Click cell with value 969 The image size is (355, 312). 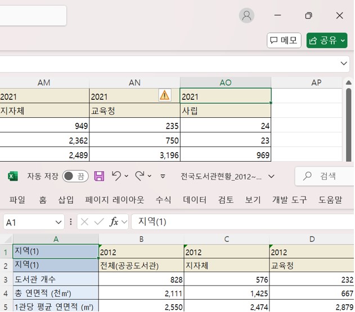[x=226, y=154]
